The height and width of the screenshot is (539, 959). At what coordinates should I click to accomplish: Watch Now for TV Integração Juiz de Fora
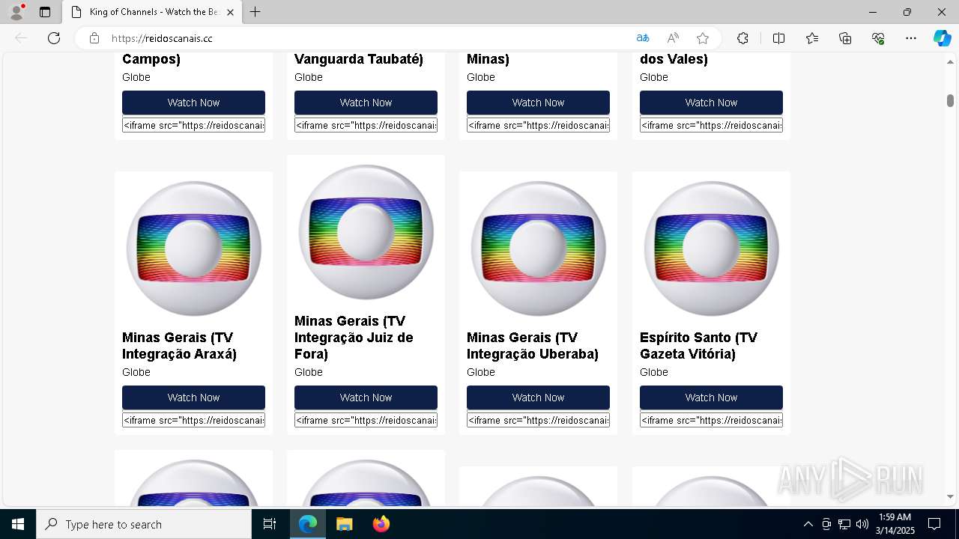click(x=366, y=398)
